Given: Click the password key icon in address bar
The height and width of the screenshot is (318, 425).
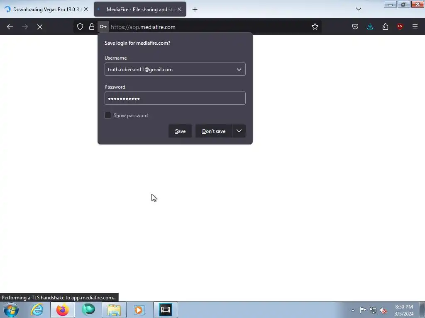Looking at the screenshot, I should (103, 26).
